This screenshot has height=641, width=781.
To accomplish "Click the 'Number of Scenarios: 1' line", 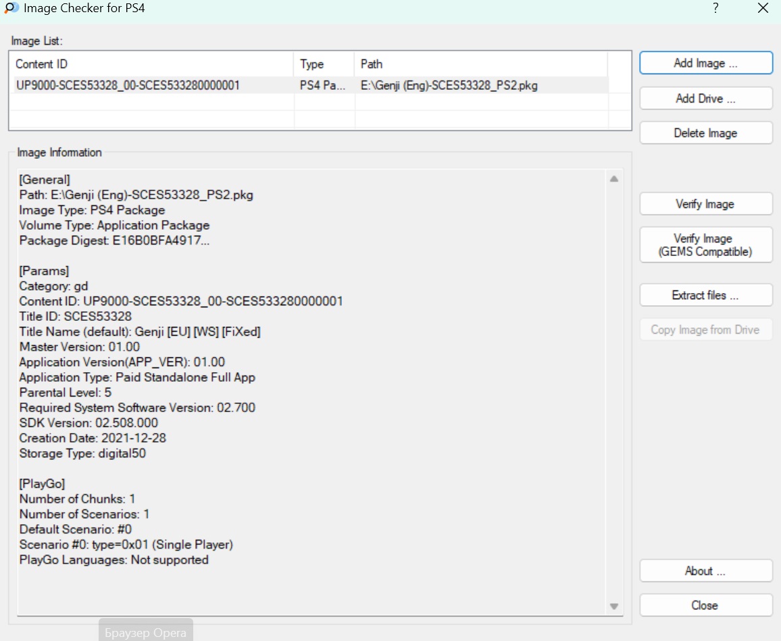I will [84, 514].
